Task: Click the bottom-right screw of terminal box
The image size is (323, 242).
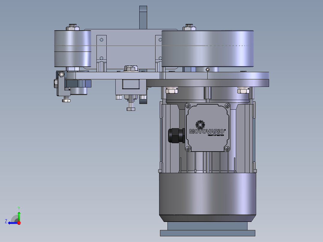Action: click(x=227, y=149)
